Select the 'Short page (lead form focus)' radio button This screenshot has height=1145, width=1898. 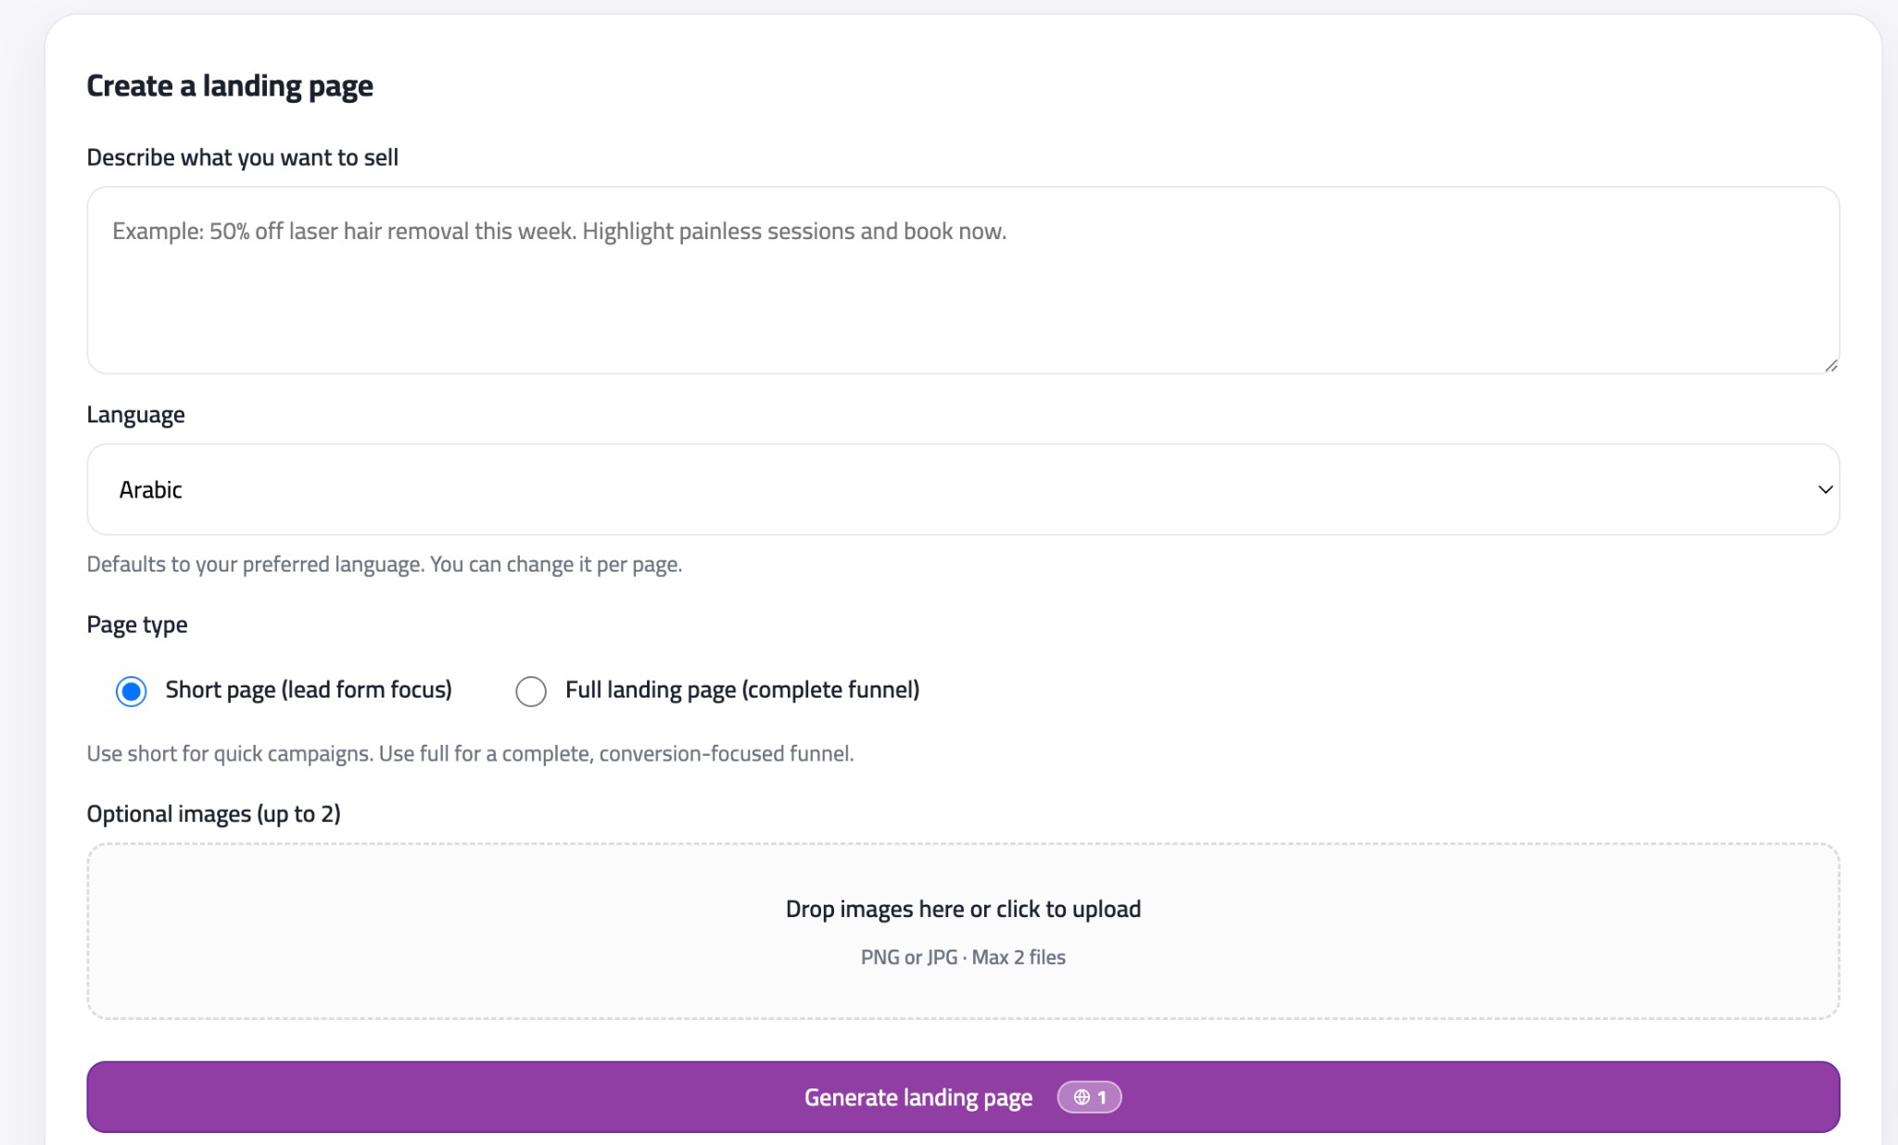(131, 690)
